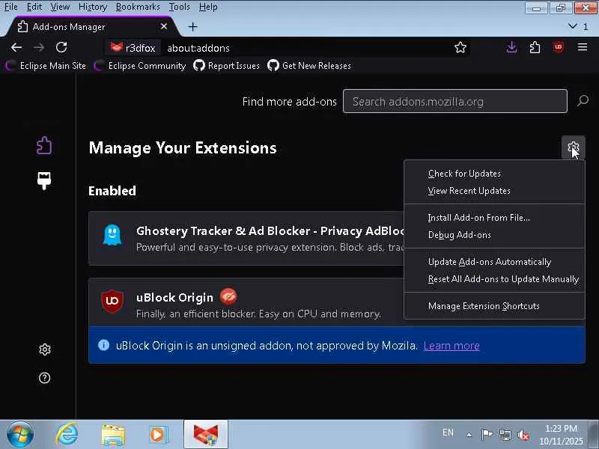The width and height of the screenshot is (599, 449).
Task: Open Add-ons Support help icon
Action: click(45, 378)
